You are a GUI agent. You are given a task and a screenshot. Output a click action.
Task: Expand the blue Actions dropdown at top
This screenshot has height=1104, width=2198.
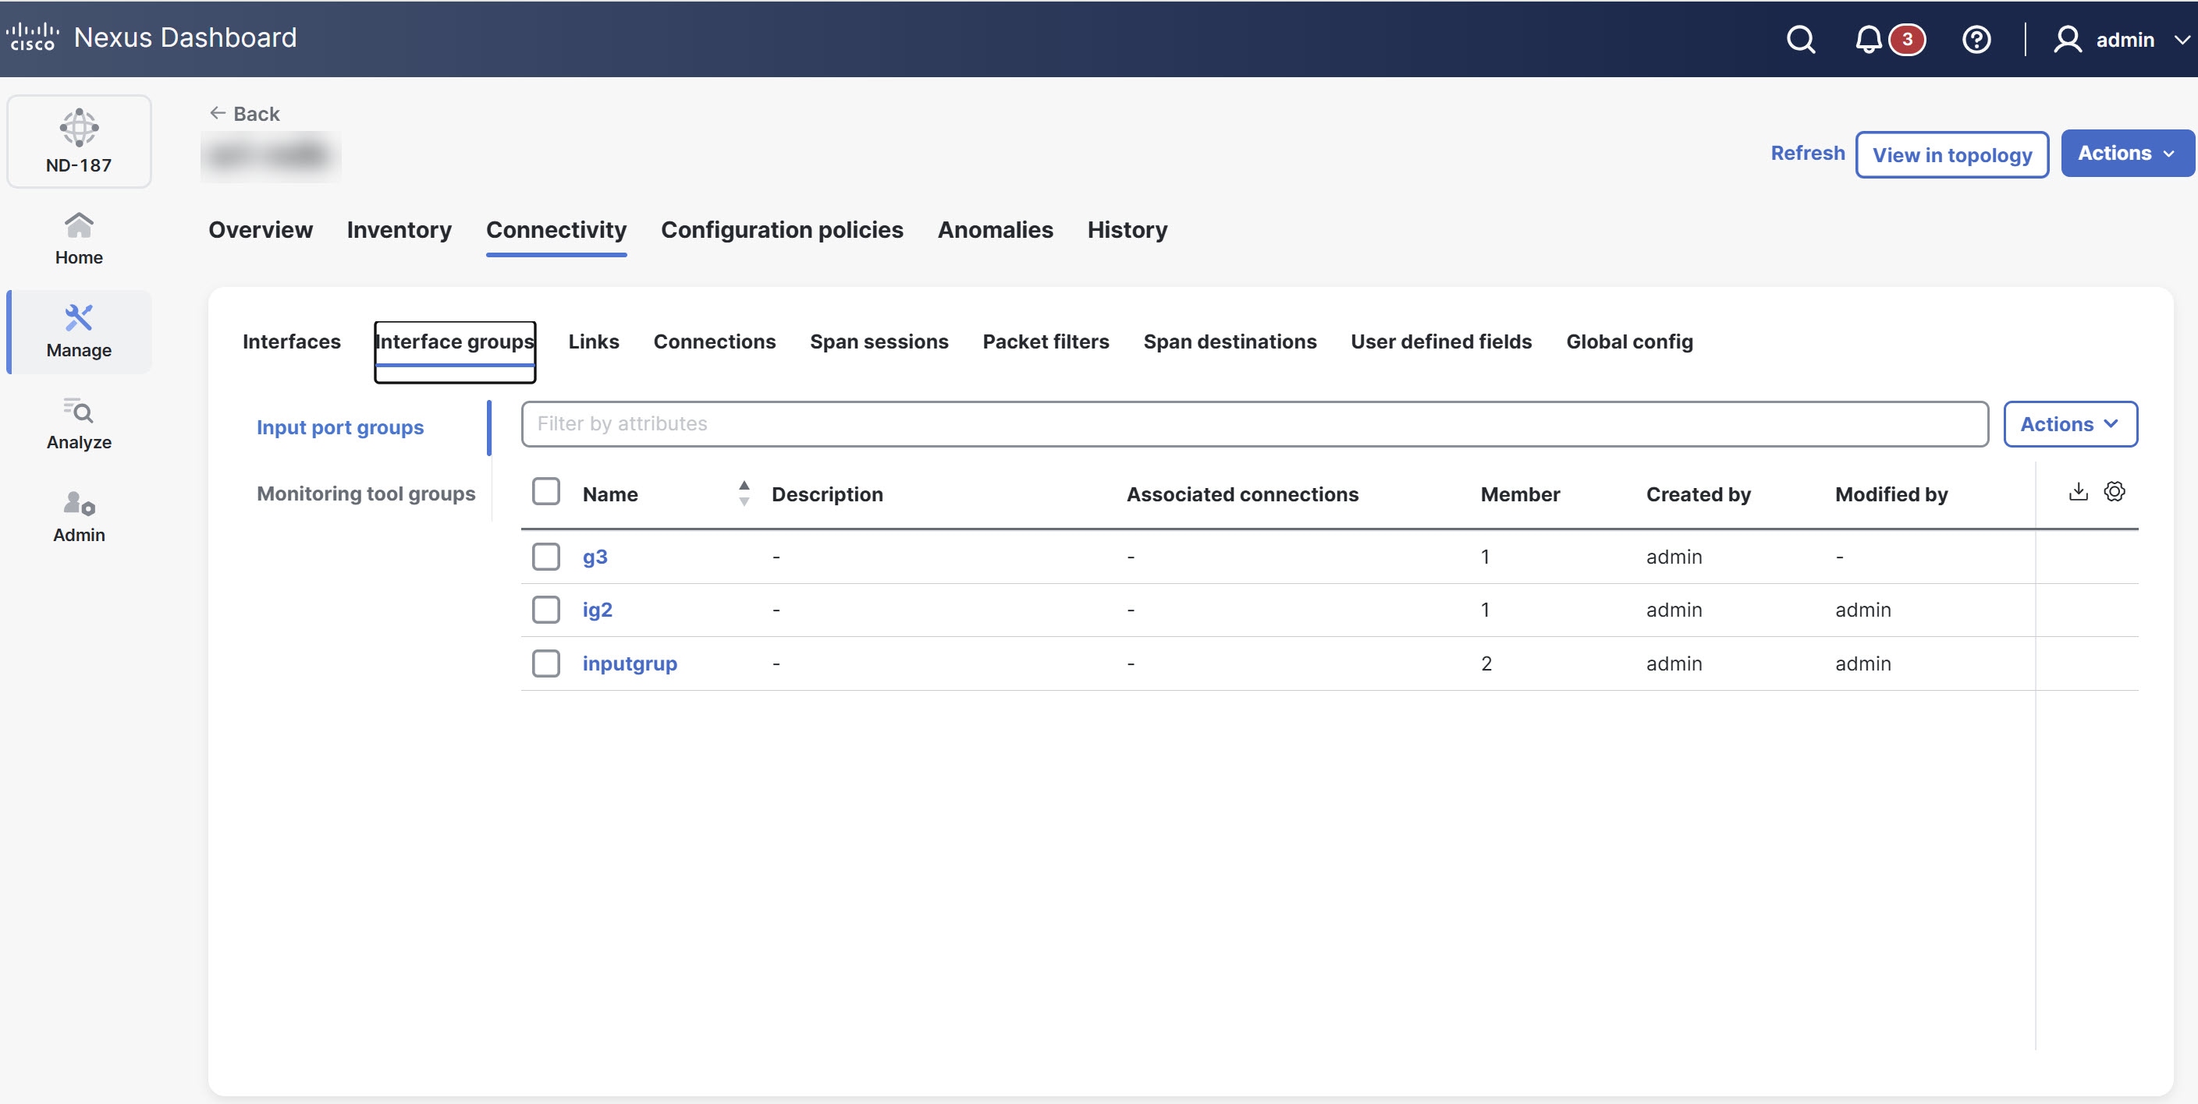2126,154
